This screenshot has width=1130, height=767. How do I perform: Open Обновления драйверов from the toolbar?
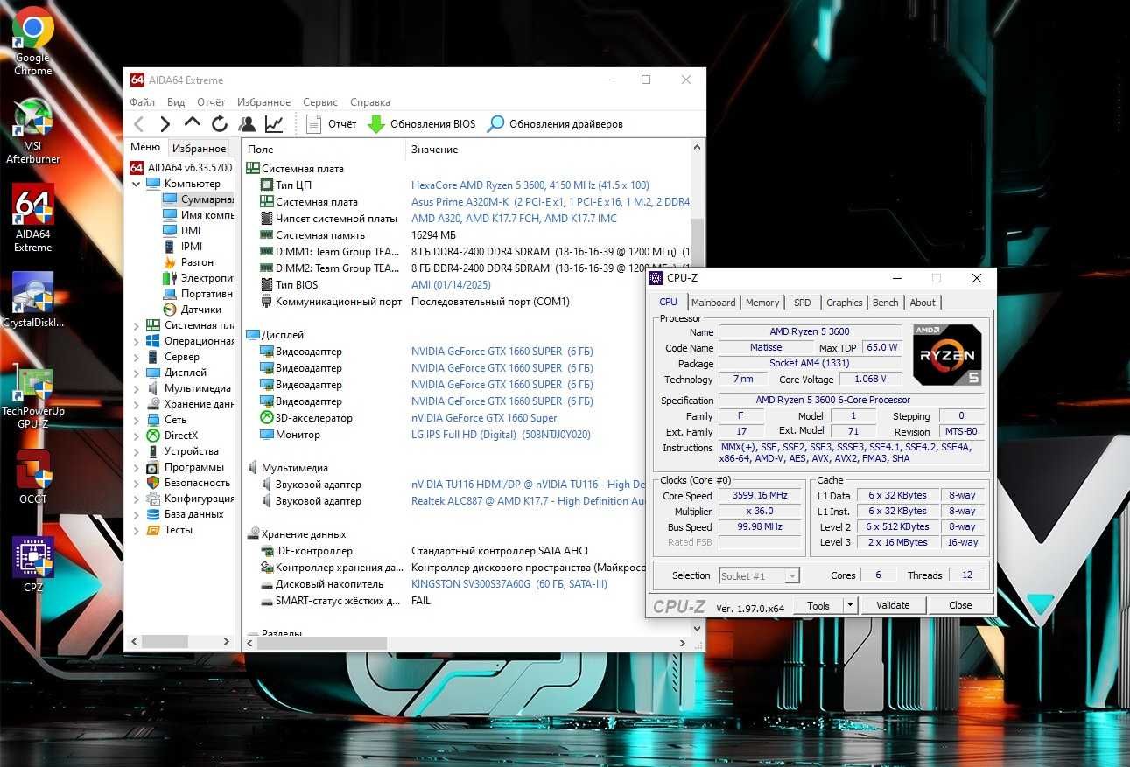click(x=556, y=124)
